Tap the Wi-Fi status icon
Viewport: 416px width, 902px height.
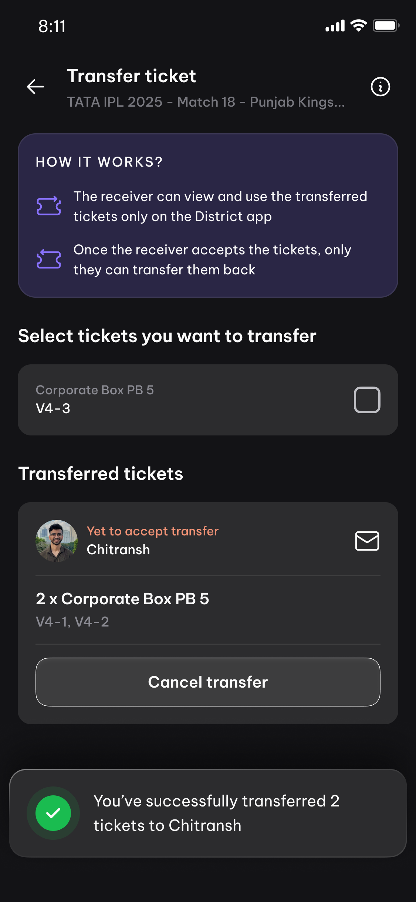click(x=358, y=26)
